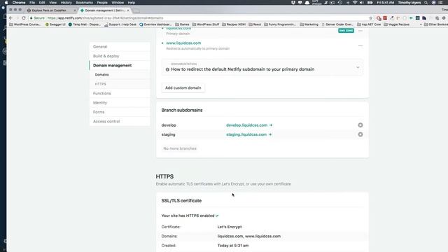Open the Bookmarks menu
This screenshot has height=252, width=448.
point(84,3)
